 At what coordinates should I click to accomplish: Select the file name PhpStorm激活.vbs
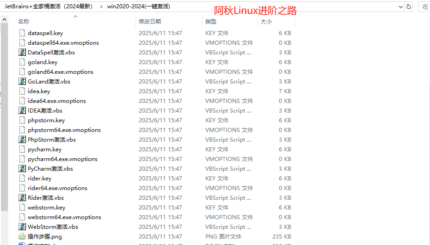point(52,139)
